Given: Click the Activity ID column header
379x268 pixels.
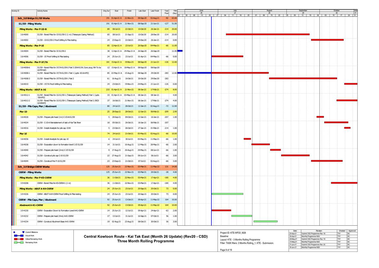Looking at the screenshot, I should 15,11.
